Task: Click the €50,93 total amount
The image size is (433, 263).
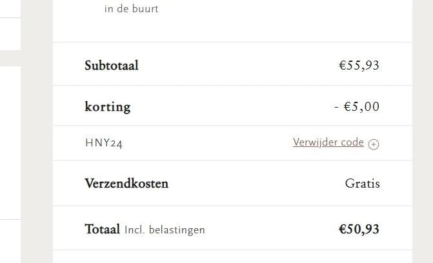Action: 359,229
